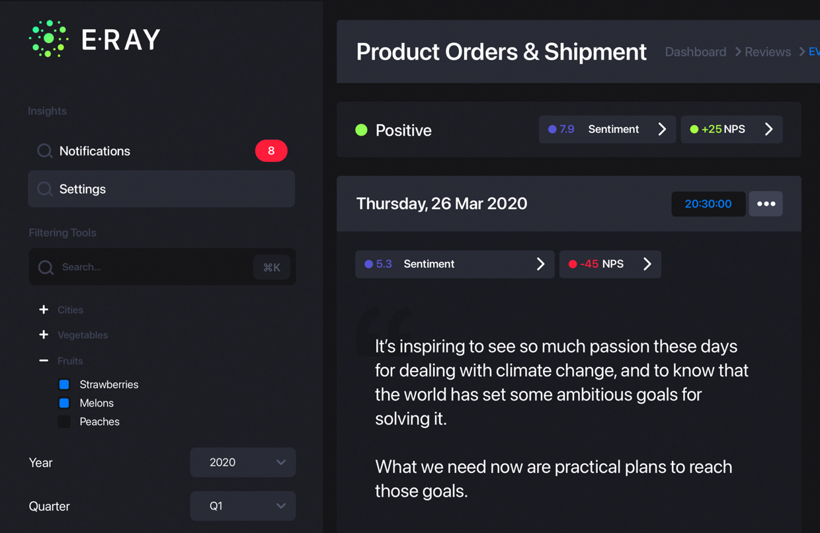Enable the Peaches checkbox
Viewport: 820px width, 533px height.
point(64,421)
